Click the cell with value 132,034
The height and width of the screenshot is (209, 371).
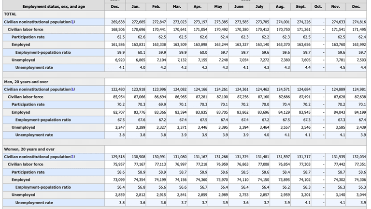coord(356,157)
